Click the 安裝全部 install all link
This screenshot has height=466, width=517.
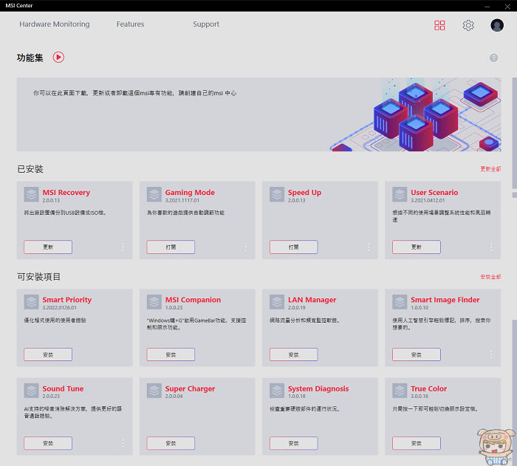[490, 277]
